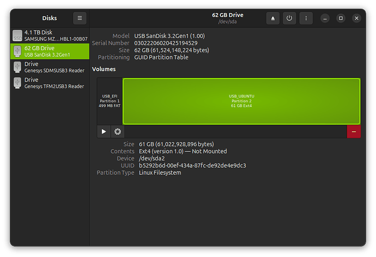Select the 4.1 TB Disk SAMSUNG entry
The width and height of the screenshot is (376, 257).
click(x=50, y=35)
